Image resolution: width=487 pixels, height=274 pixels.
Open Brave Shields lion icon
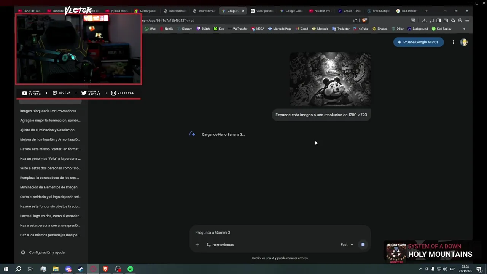[x=364, y=21]
